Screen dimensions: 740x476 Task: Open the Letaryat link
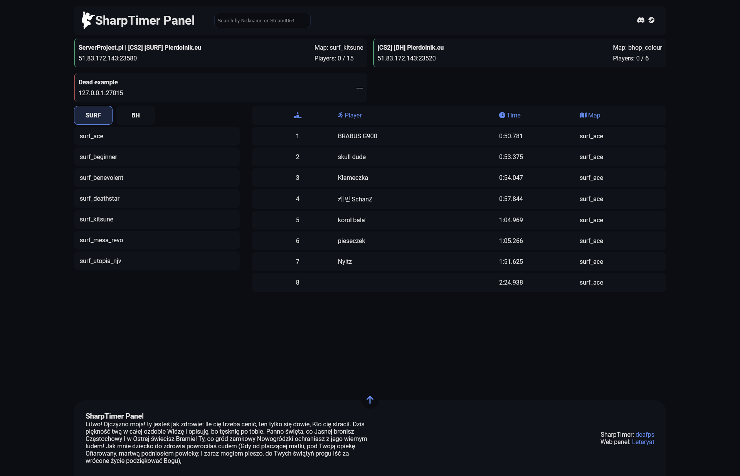(643, 442)
